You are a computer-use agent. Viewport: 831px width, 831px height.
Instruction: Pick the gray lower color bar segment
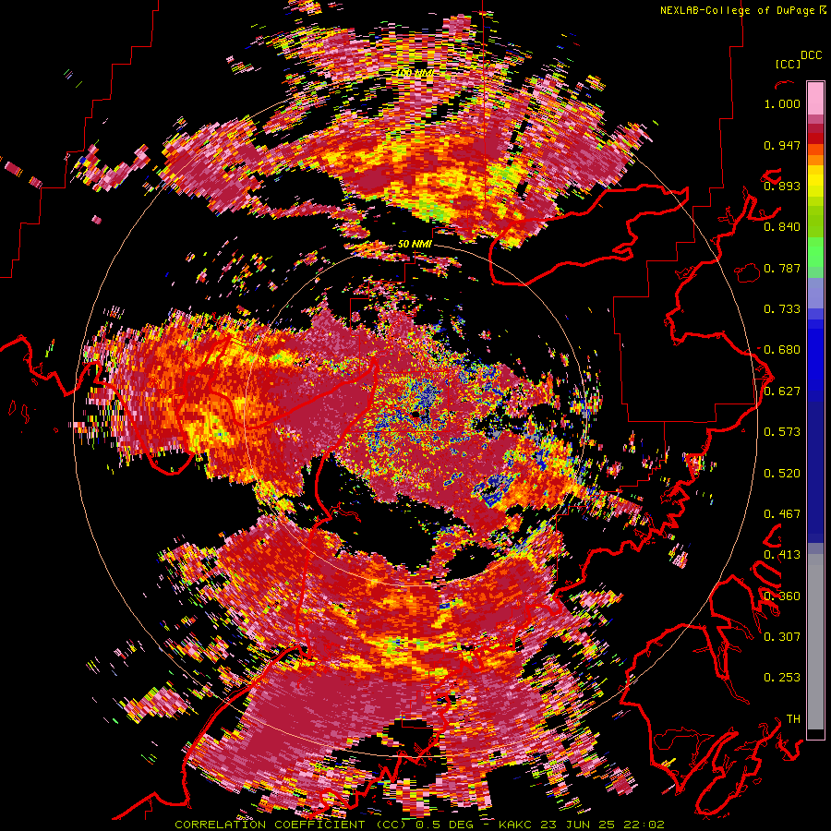click(x=815, y=642)
